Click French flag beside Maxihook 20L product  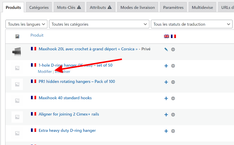[x=34, y=49]
